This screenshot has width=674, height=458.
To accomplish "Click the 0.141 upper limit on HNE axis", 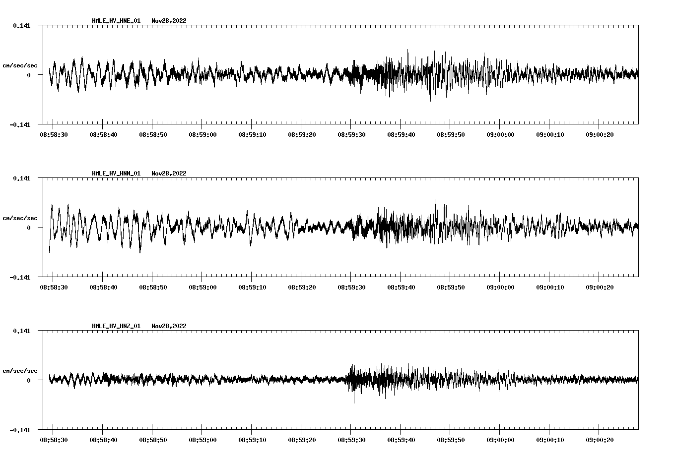I will (x=22, y=25).
